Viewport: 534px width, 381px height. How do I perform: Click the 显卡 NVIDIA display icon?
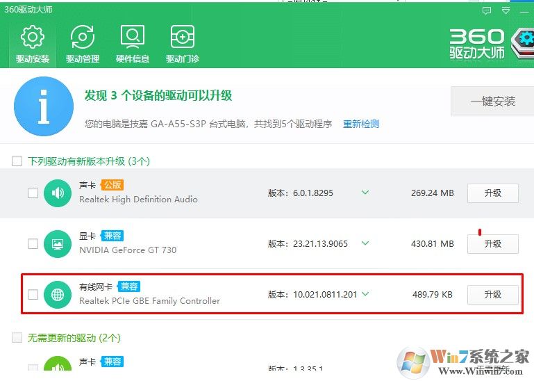58,244
